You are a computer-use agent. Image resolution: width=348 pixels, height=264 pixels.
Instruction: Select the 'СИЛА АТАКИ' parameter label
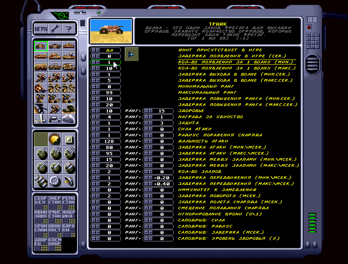(195, 129)
